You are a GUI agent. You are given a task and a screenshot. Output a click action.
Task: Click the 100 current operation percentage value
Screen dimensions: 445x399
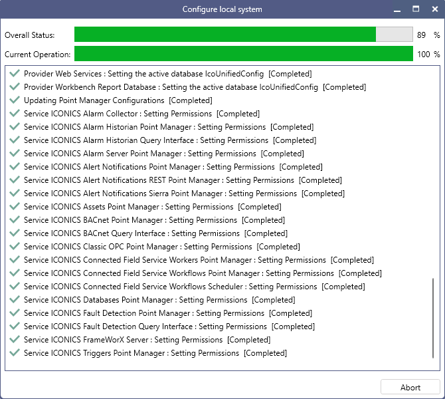click(424, 55)
